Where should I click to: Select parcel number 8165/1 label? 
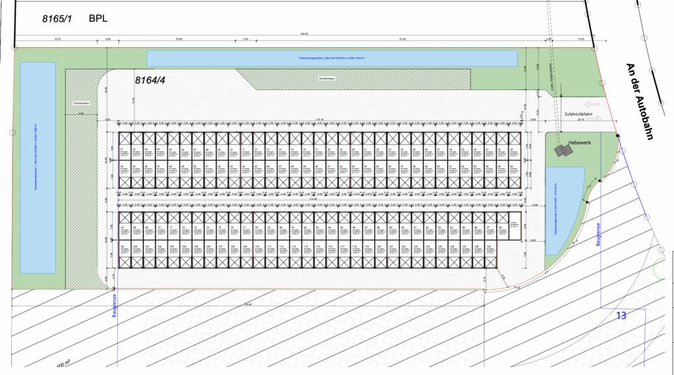tap(56, 20)
